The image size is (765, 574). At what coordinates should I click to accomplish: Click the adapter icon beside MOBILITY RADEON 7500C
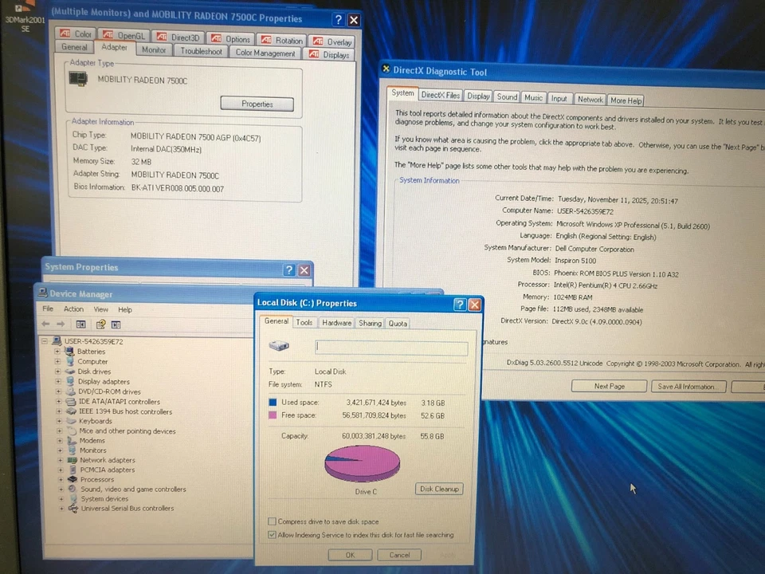78,79
